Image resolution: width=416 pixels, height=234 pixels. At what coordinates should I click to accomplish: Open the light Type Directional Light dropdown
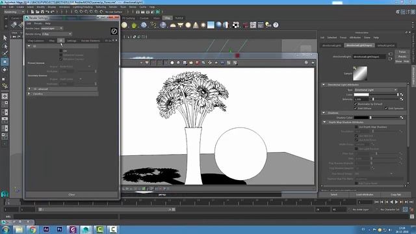pyautogui.click(x=376, y=90)
